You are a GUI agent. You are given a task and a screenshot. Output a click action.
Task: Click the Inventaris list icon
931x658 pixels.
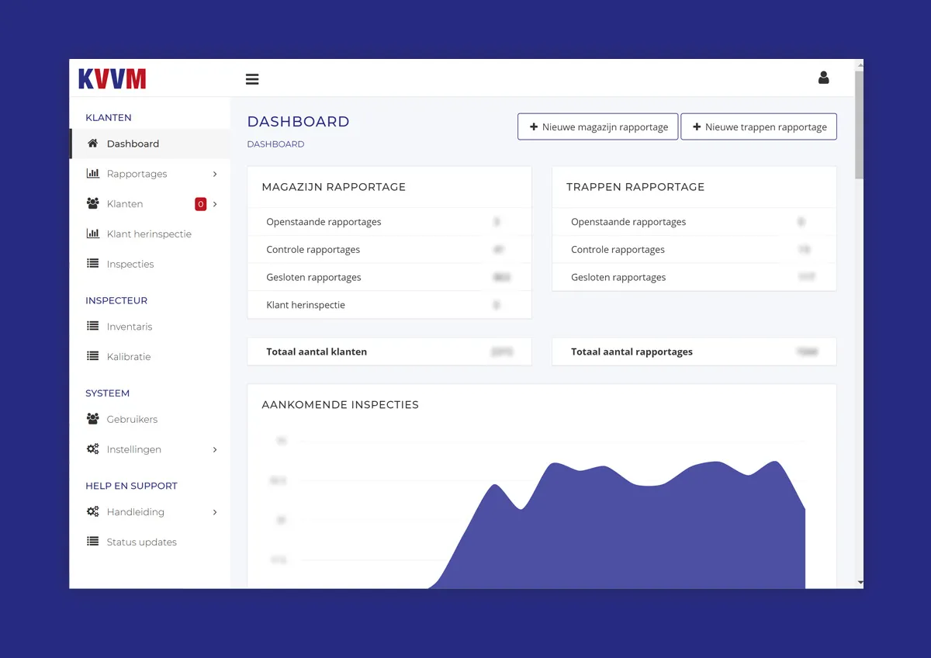92,326
